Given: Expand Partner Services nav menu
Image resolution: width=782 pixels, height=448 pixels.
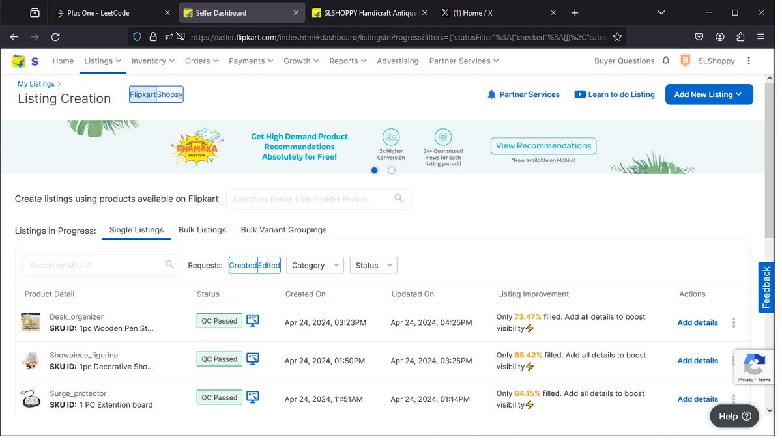Looking at the screenshot, I should tap(464, 61).
